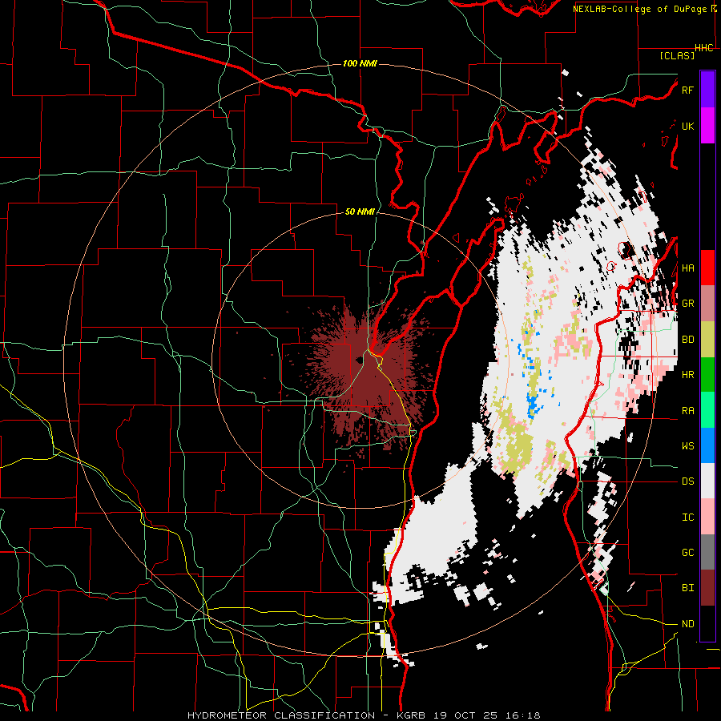Select the GC gray legend swatch
721x721 pixels.
(x=707, y=552)
